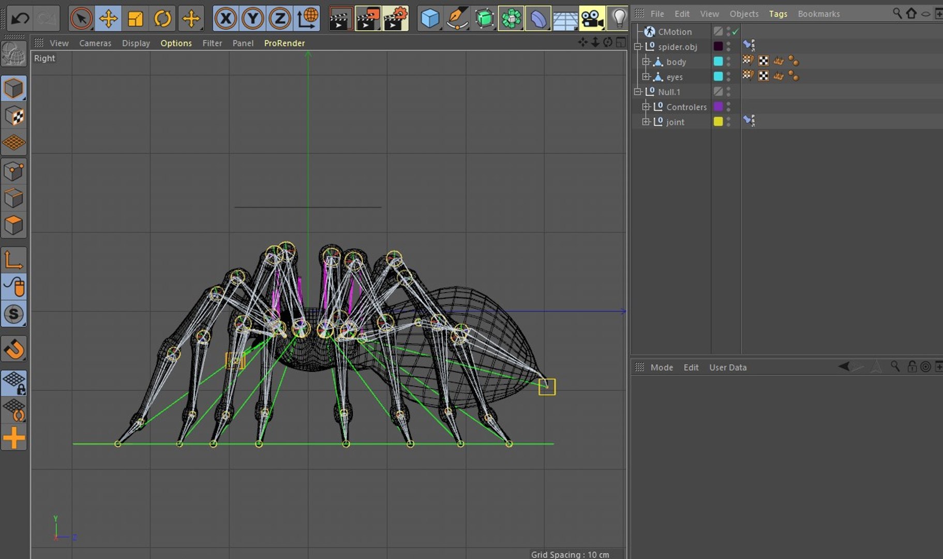Image resolution: width=943 pixels, height=559 pixels.
Task: Add a Floor environment object
Action: coord(565,19)
